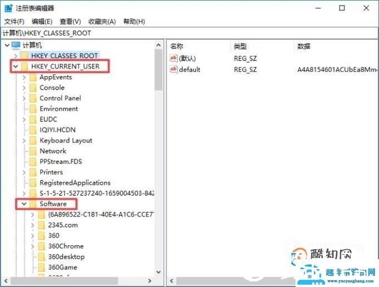Expand the Control Panel key
This screenshot has width=379, height=287.
click(x=24, y=98)
